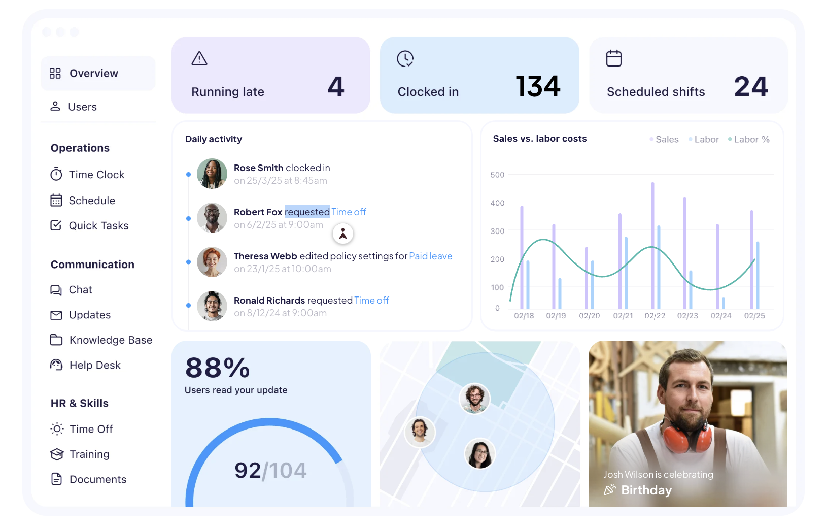Open the Scheduled shifts 24 card
826x528 pixels.
689,75
